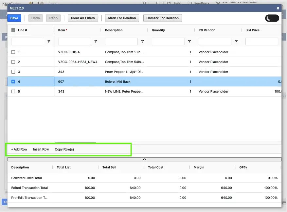The width and height of the screenshot is (287, 212).
Task: Click + Add Row
Action: [19, 150]
